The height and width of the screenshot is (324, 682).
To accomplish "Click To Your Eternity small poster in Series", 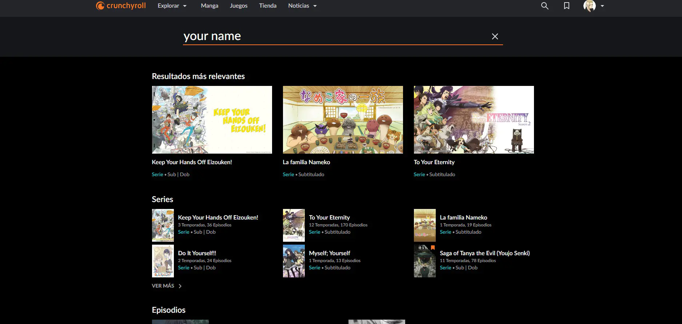I will 294,225.
